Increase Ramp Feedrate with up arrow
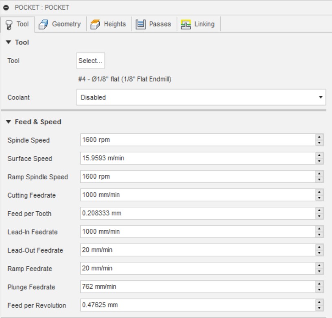The width and height of the screenshot is (332, 318). coord(319,265)
